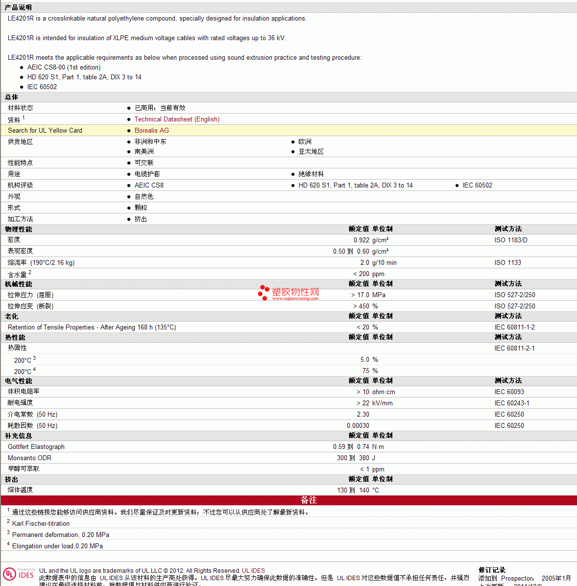Select the ISO 1133 test method
The image size is (577, 586).
tap(507, 262)
